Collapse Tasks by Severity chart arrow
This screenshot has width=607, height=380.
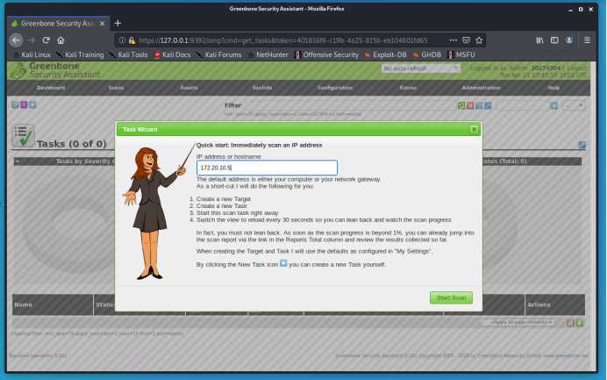point(18,161)
